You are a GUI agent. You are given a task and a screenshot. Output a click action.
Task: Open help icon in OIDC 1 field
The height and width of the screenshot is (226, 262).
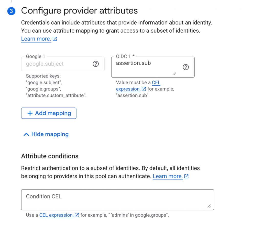[186, 67]
